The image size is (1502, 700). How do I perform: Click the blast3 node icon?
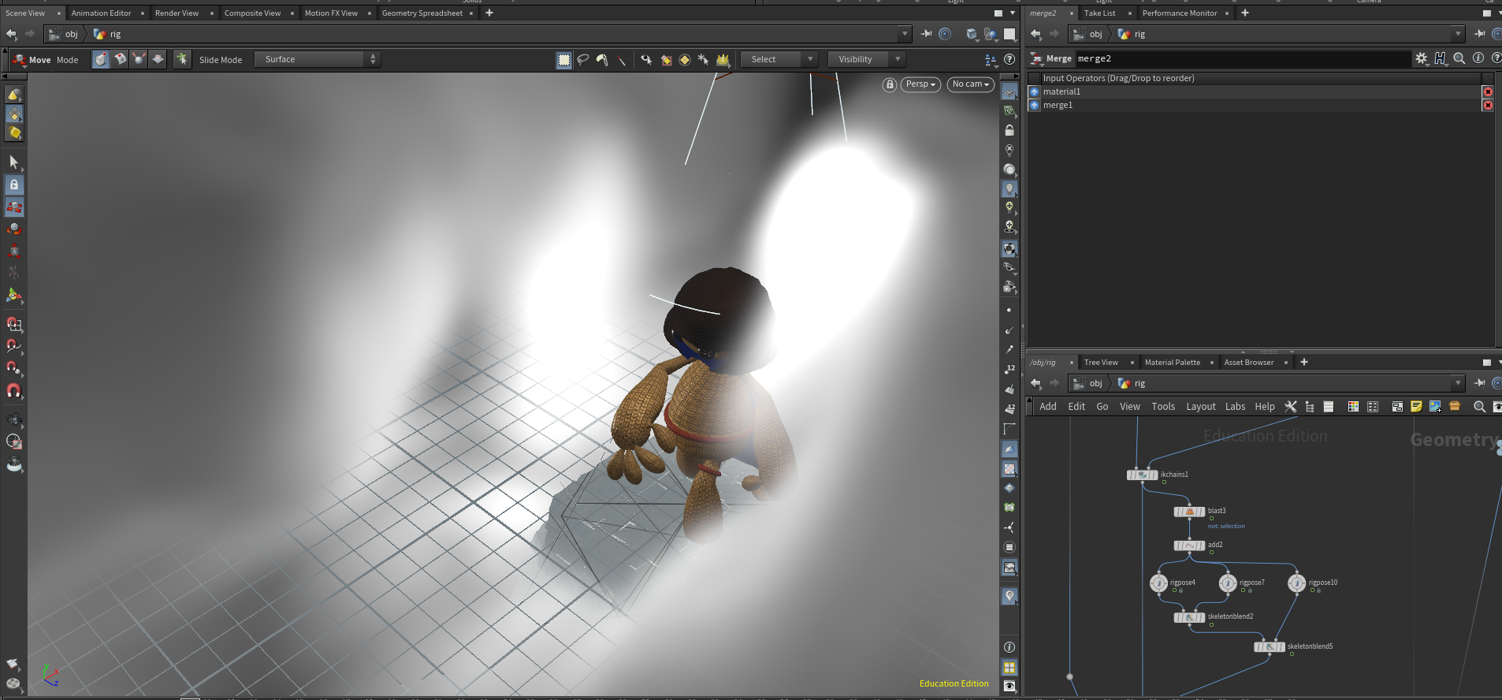click(x=1189, y=512)
